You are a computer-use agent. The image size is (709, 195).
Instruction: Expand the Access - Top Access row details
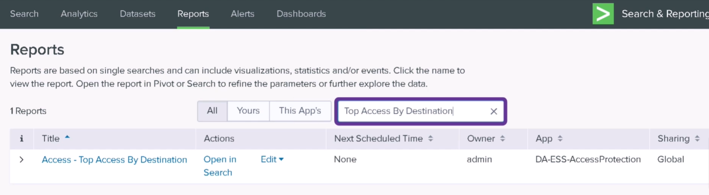pyautogui.click(x=22, y=160)
